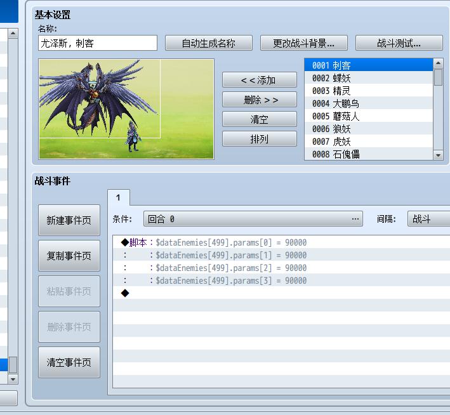Select enemy 0004 大鹏鸟 in list
Screen dimensions: 450x415
[x=369, y=103]
